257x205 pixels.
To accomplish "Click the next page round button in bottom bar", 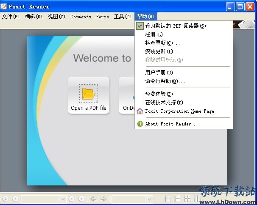I will click(71, 199).
